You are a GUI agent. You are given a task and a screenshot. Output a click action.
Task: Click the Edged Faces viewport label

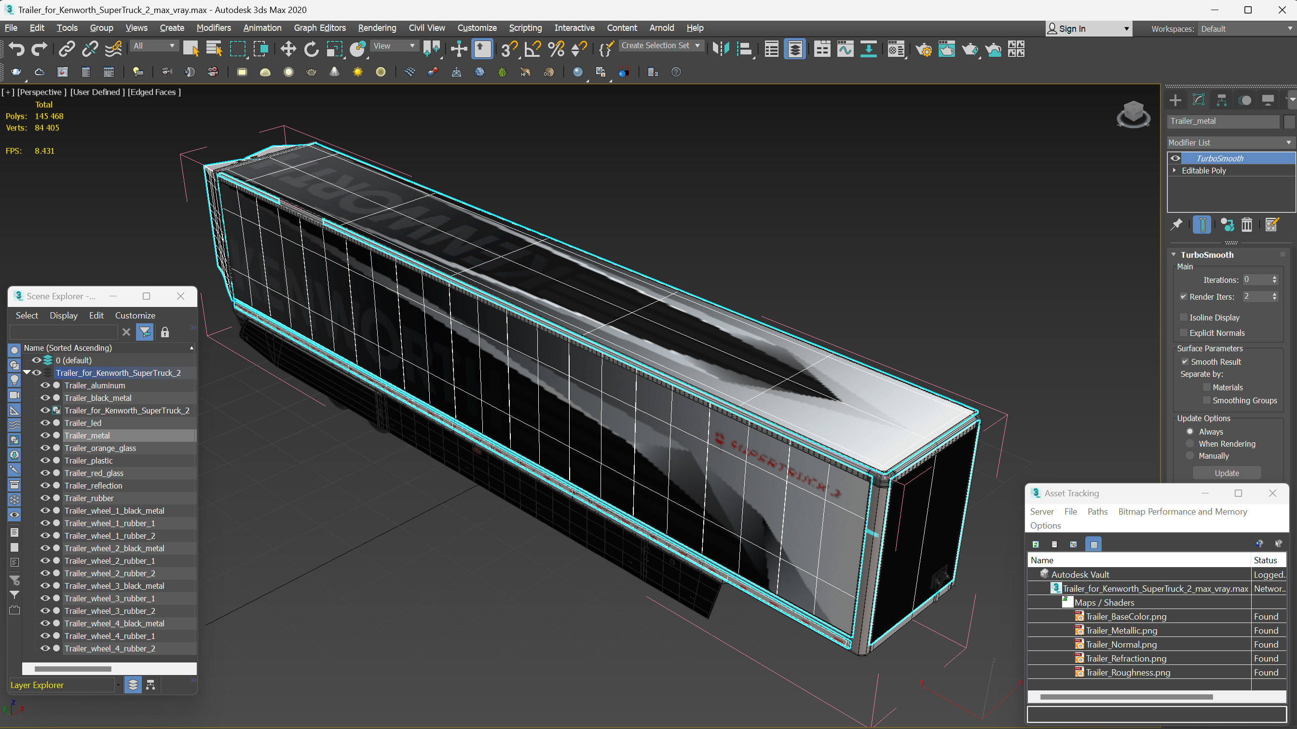154,92
